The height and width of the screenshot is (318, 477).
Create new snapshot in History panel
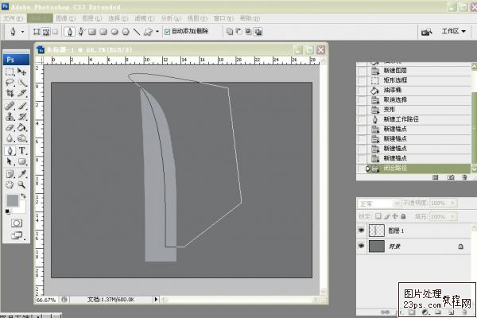[451, 177]
